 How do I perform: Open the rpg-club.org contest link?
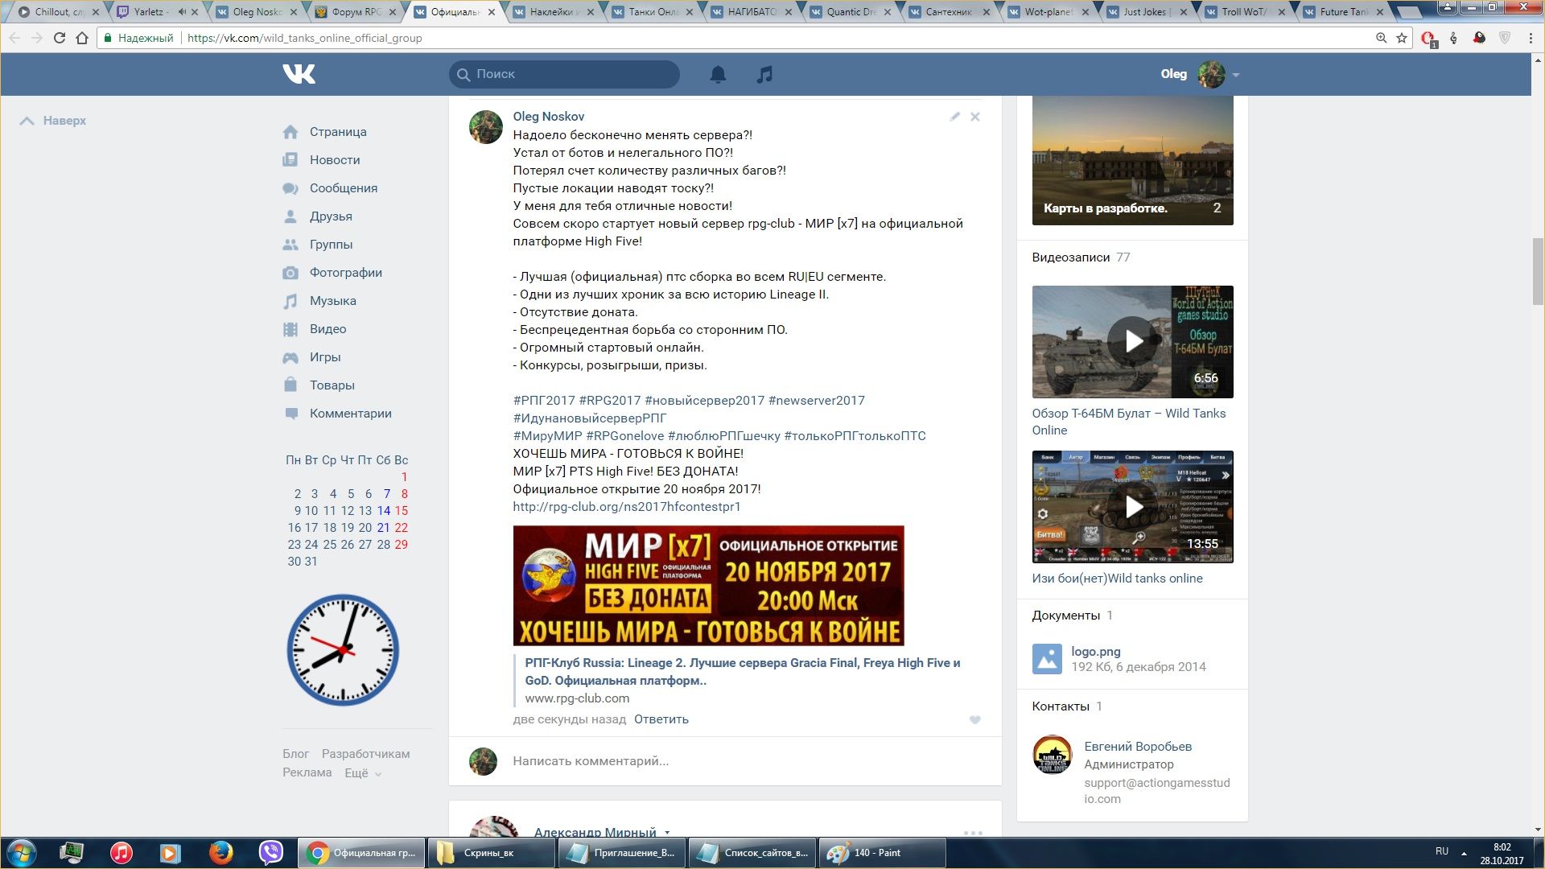626,507
